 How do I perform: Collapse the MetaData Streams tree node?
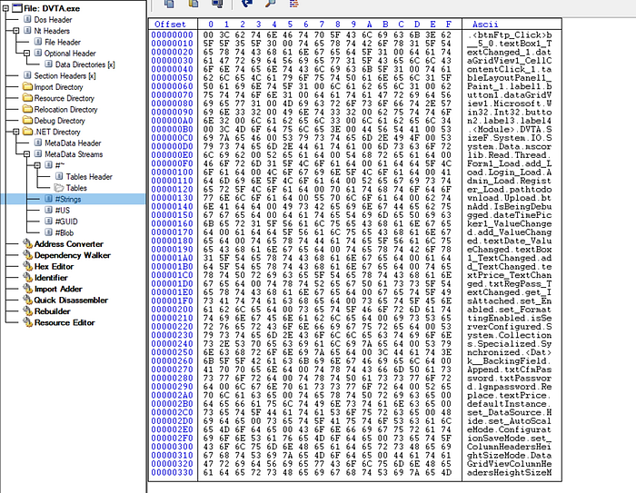(26, 154)
